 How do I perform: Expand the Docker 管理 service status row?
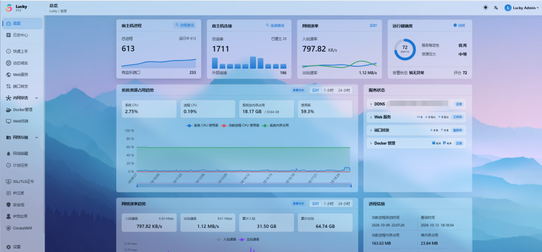click(416, 143)
